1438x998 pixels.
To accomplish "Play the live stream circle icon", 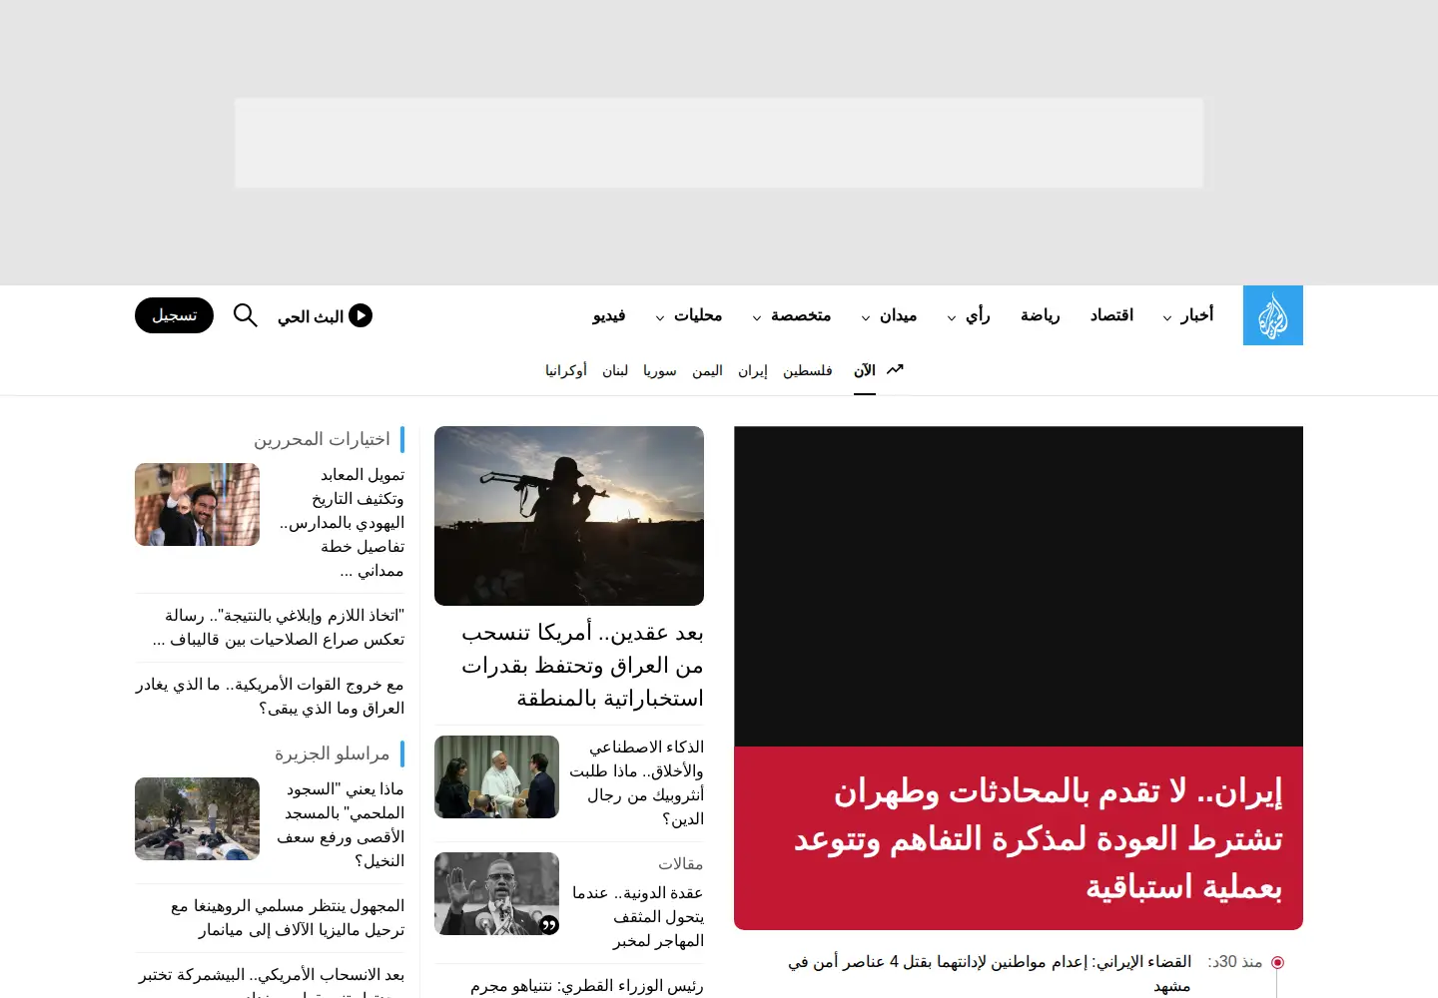I will [360, 315].
